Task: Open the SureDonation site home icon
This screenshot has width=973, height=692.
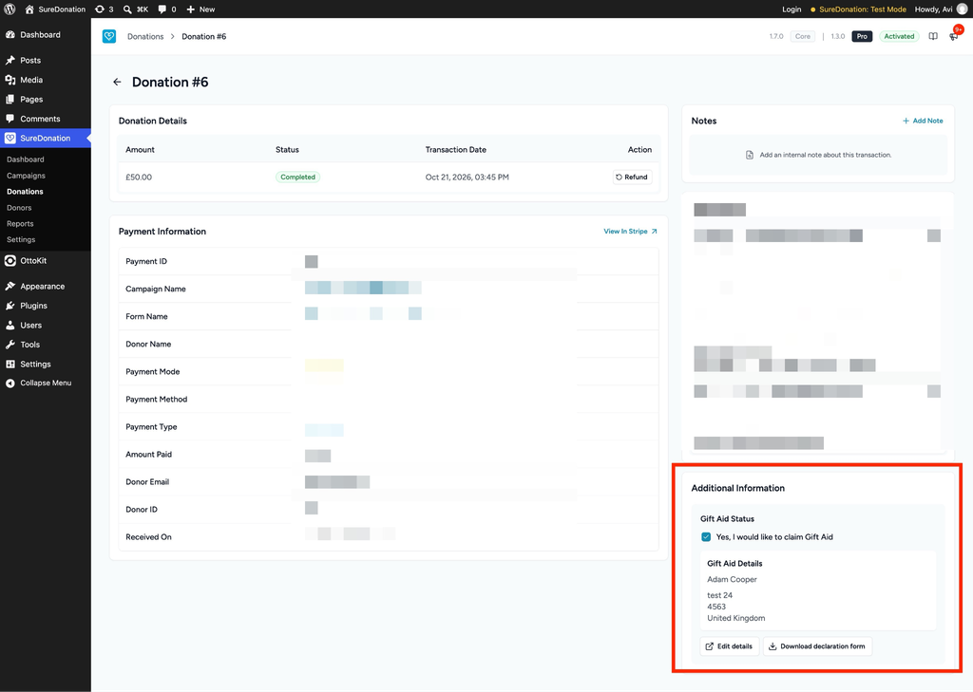Action: click(29, 9)
